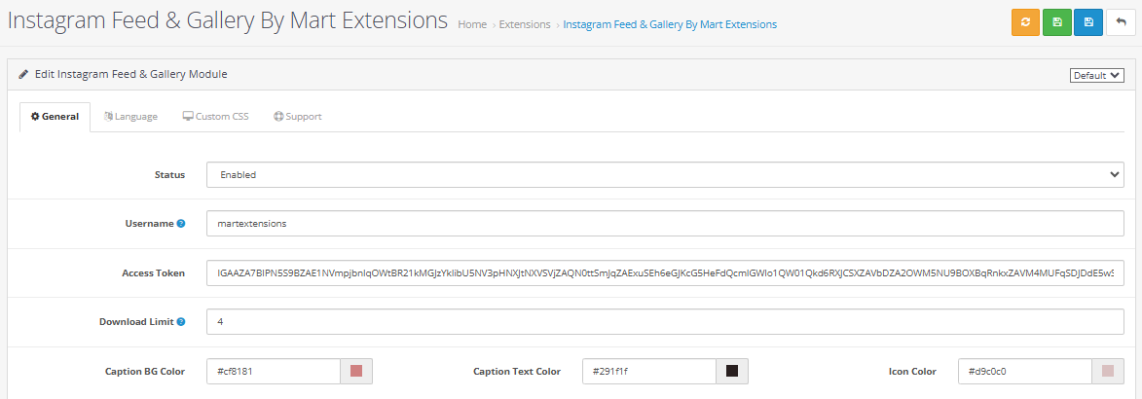Click into the Access Token field

click(x=665, y=273)
